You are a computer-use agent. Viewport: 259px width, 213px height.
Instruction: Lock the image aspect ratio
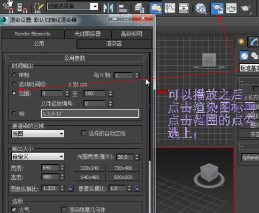70,188
